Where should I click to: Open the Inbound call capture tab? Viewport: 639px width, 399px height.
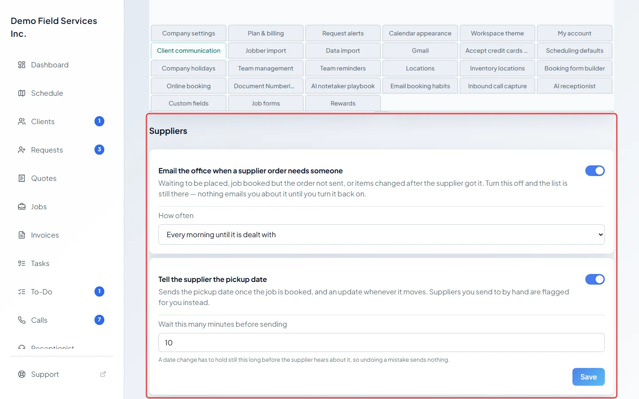coord(497,86)
